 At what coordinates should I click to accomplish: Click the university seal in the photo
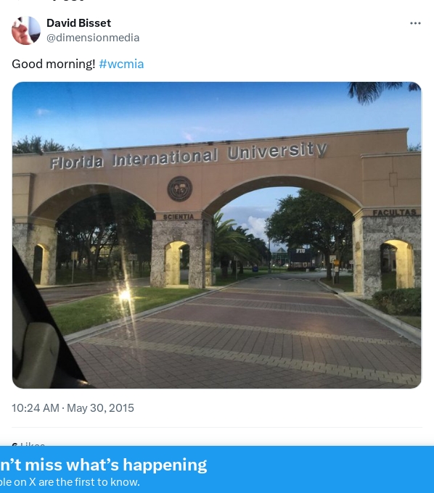(180, 188)
